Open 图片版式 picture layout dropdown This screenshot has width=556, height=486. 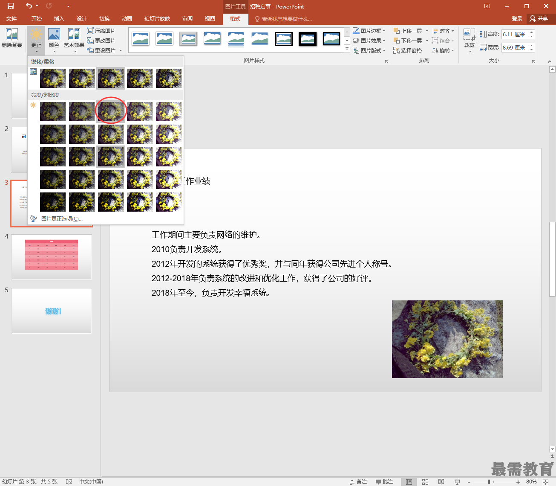(369, 50)
